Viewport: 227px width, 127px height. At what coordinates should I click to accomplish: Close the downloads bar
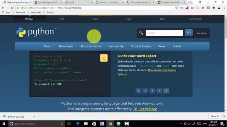tap(224, 116)
